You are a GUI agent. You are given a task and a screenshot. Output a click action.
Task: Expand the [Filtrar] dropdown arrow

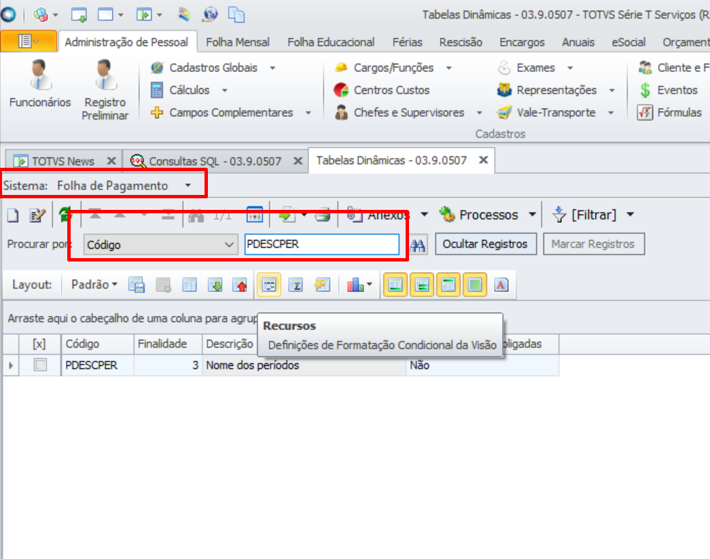(631, 215)
